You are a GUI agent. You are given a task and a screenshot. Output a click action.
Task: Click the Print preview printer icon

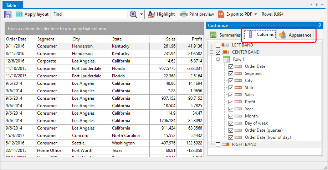click(x=184, y=14)
